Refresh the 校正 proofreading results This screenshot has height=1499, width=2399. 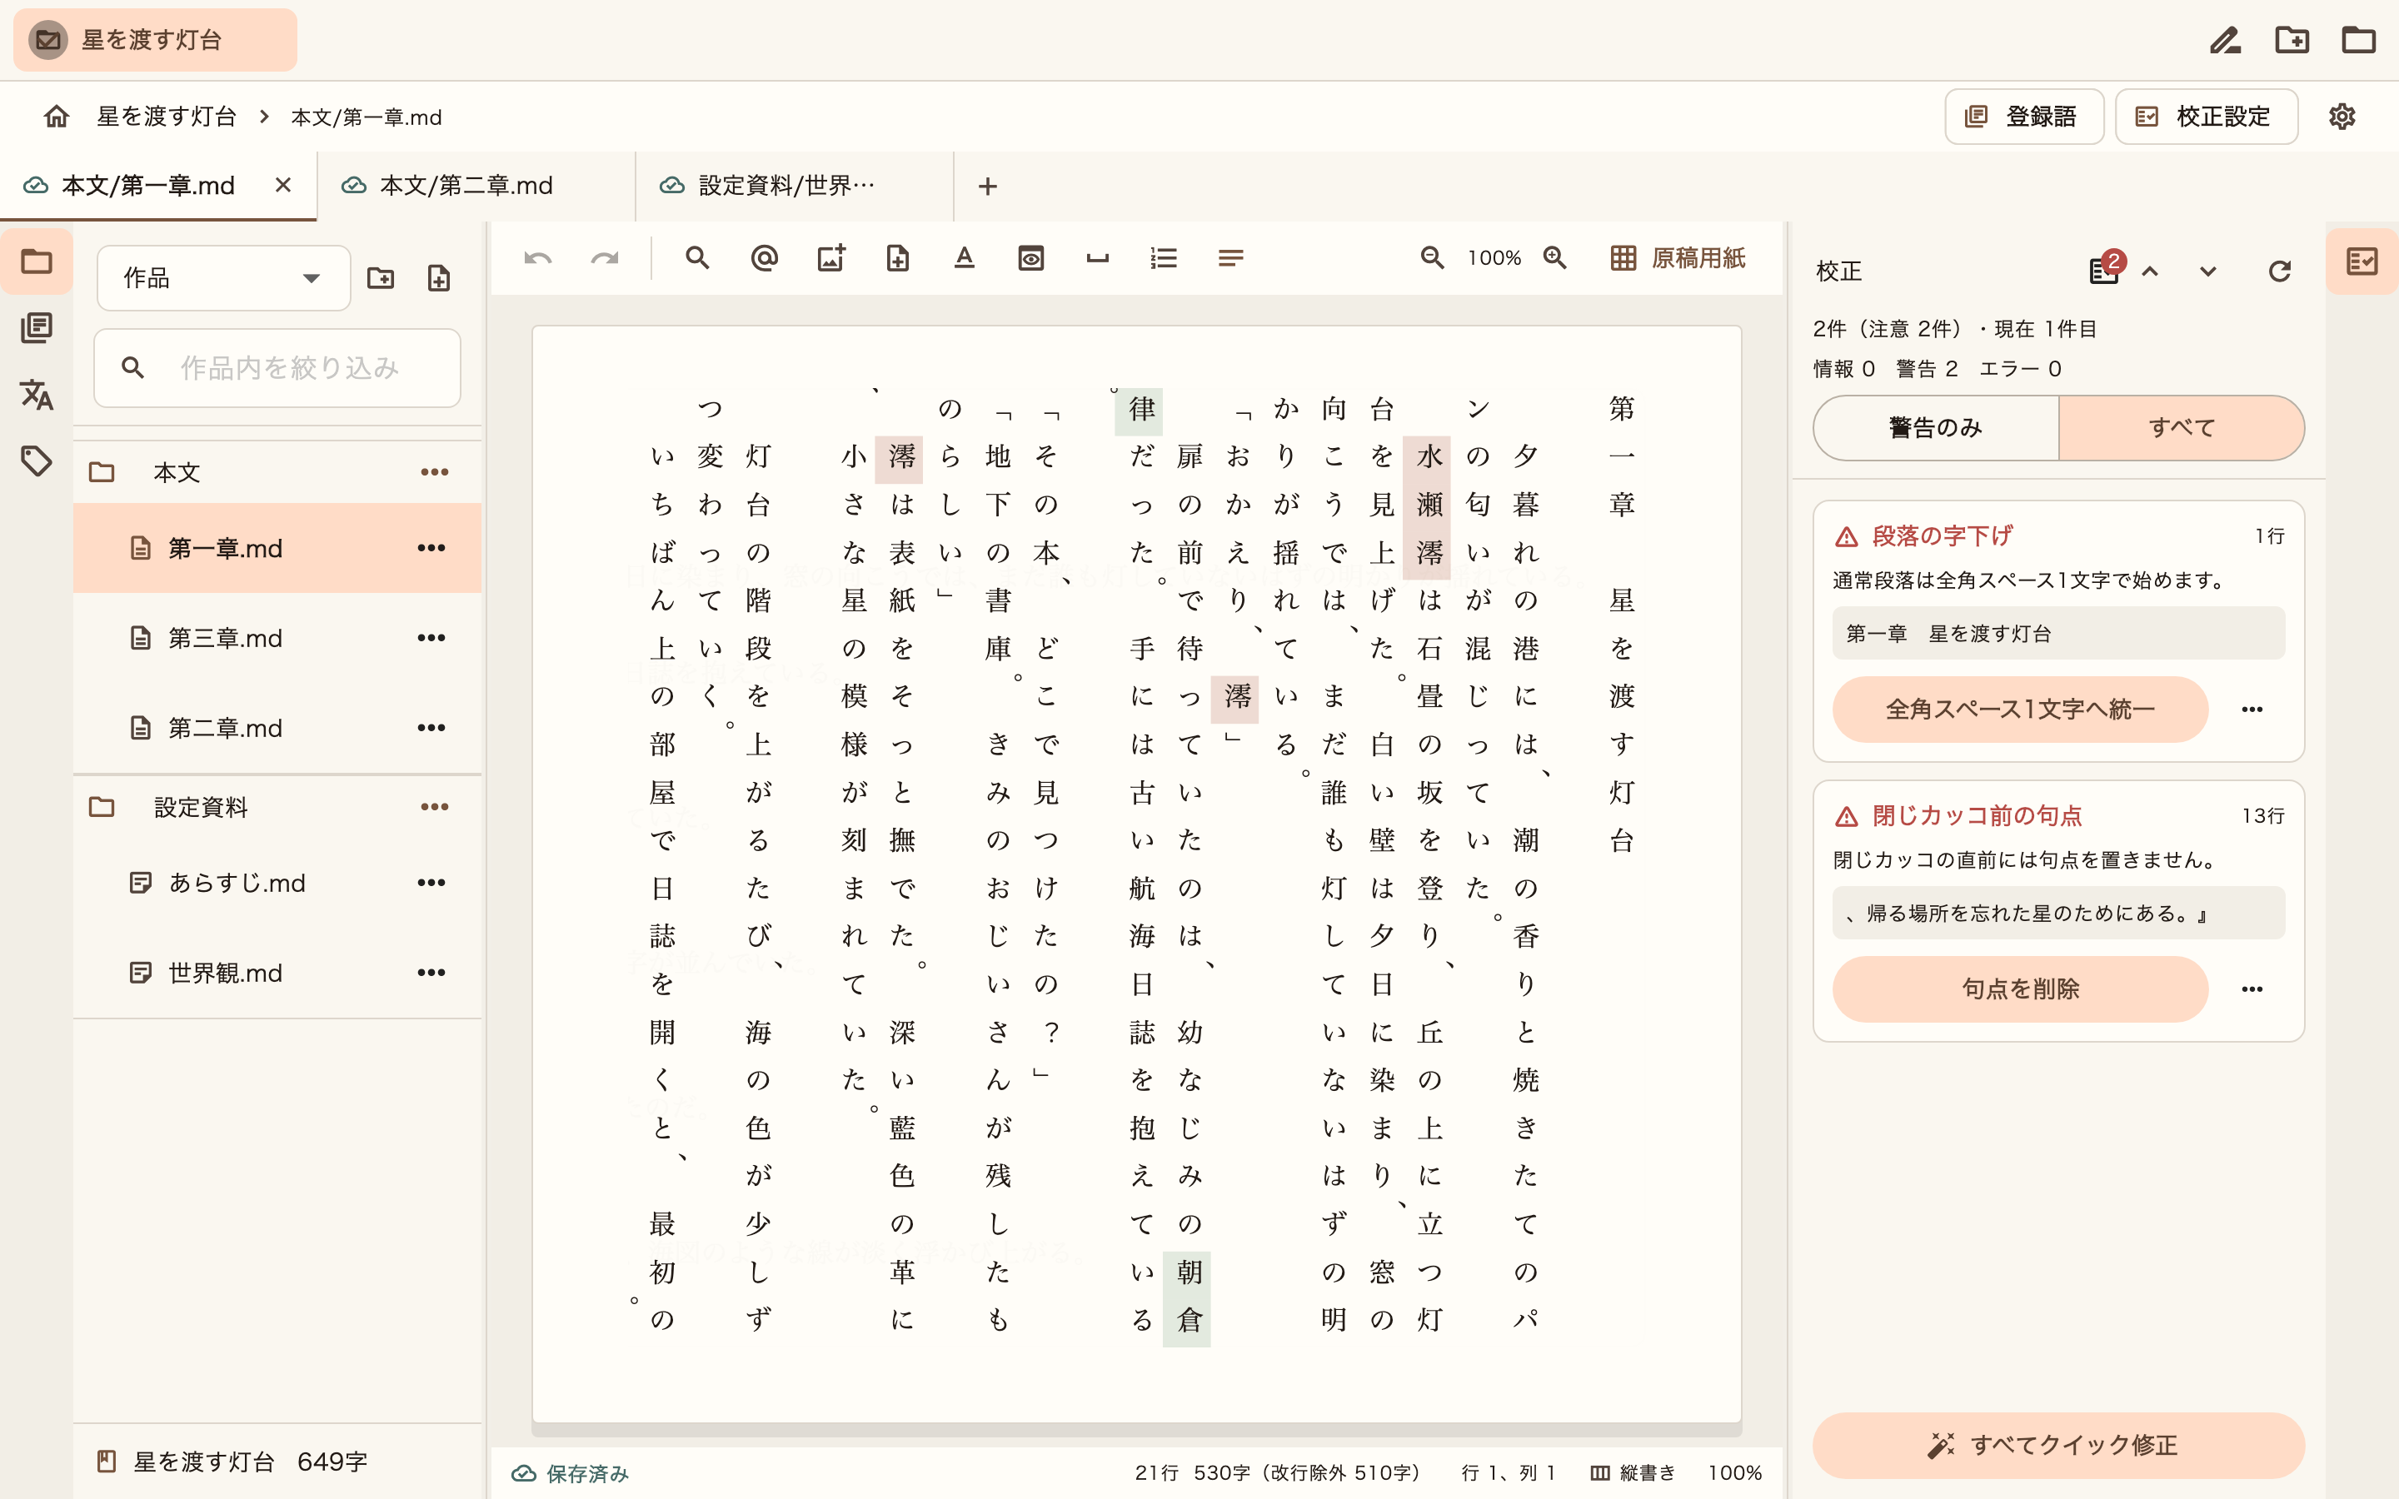coord(2279,271)
